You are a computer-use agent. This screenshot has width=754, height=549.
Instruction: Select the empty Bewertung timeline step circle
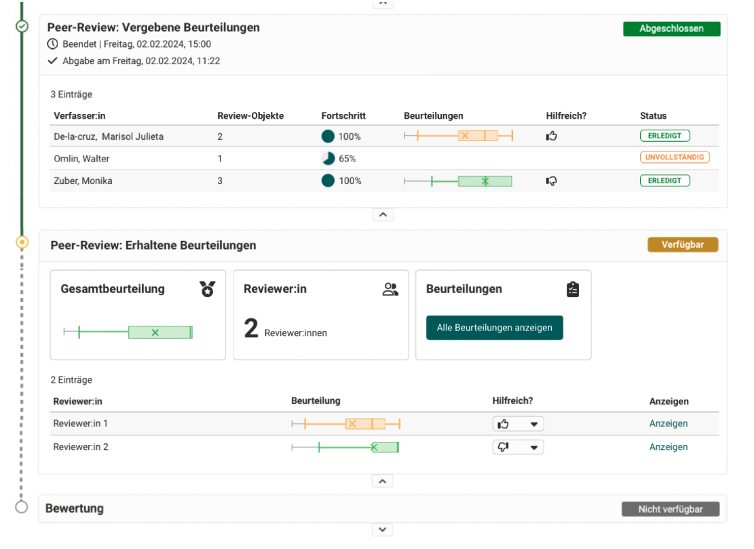tap(22, 507)
